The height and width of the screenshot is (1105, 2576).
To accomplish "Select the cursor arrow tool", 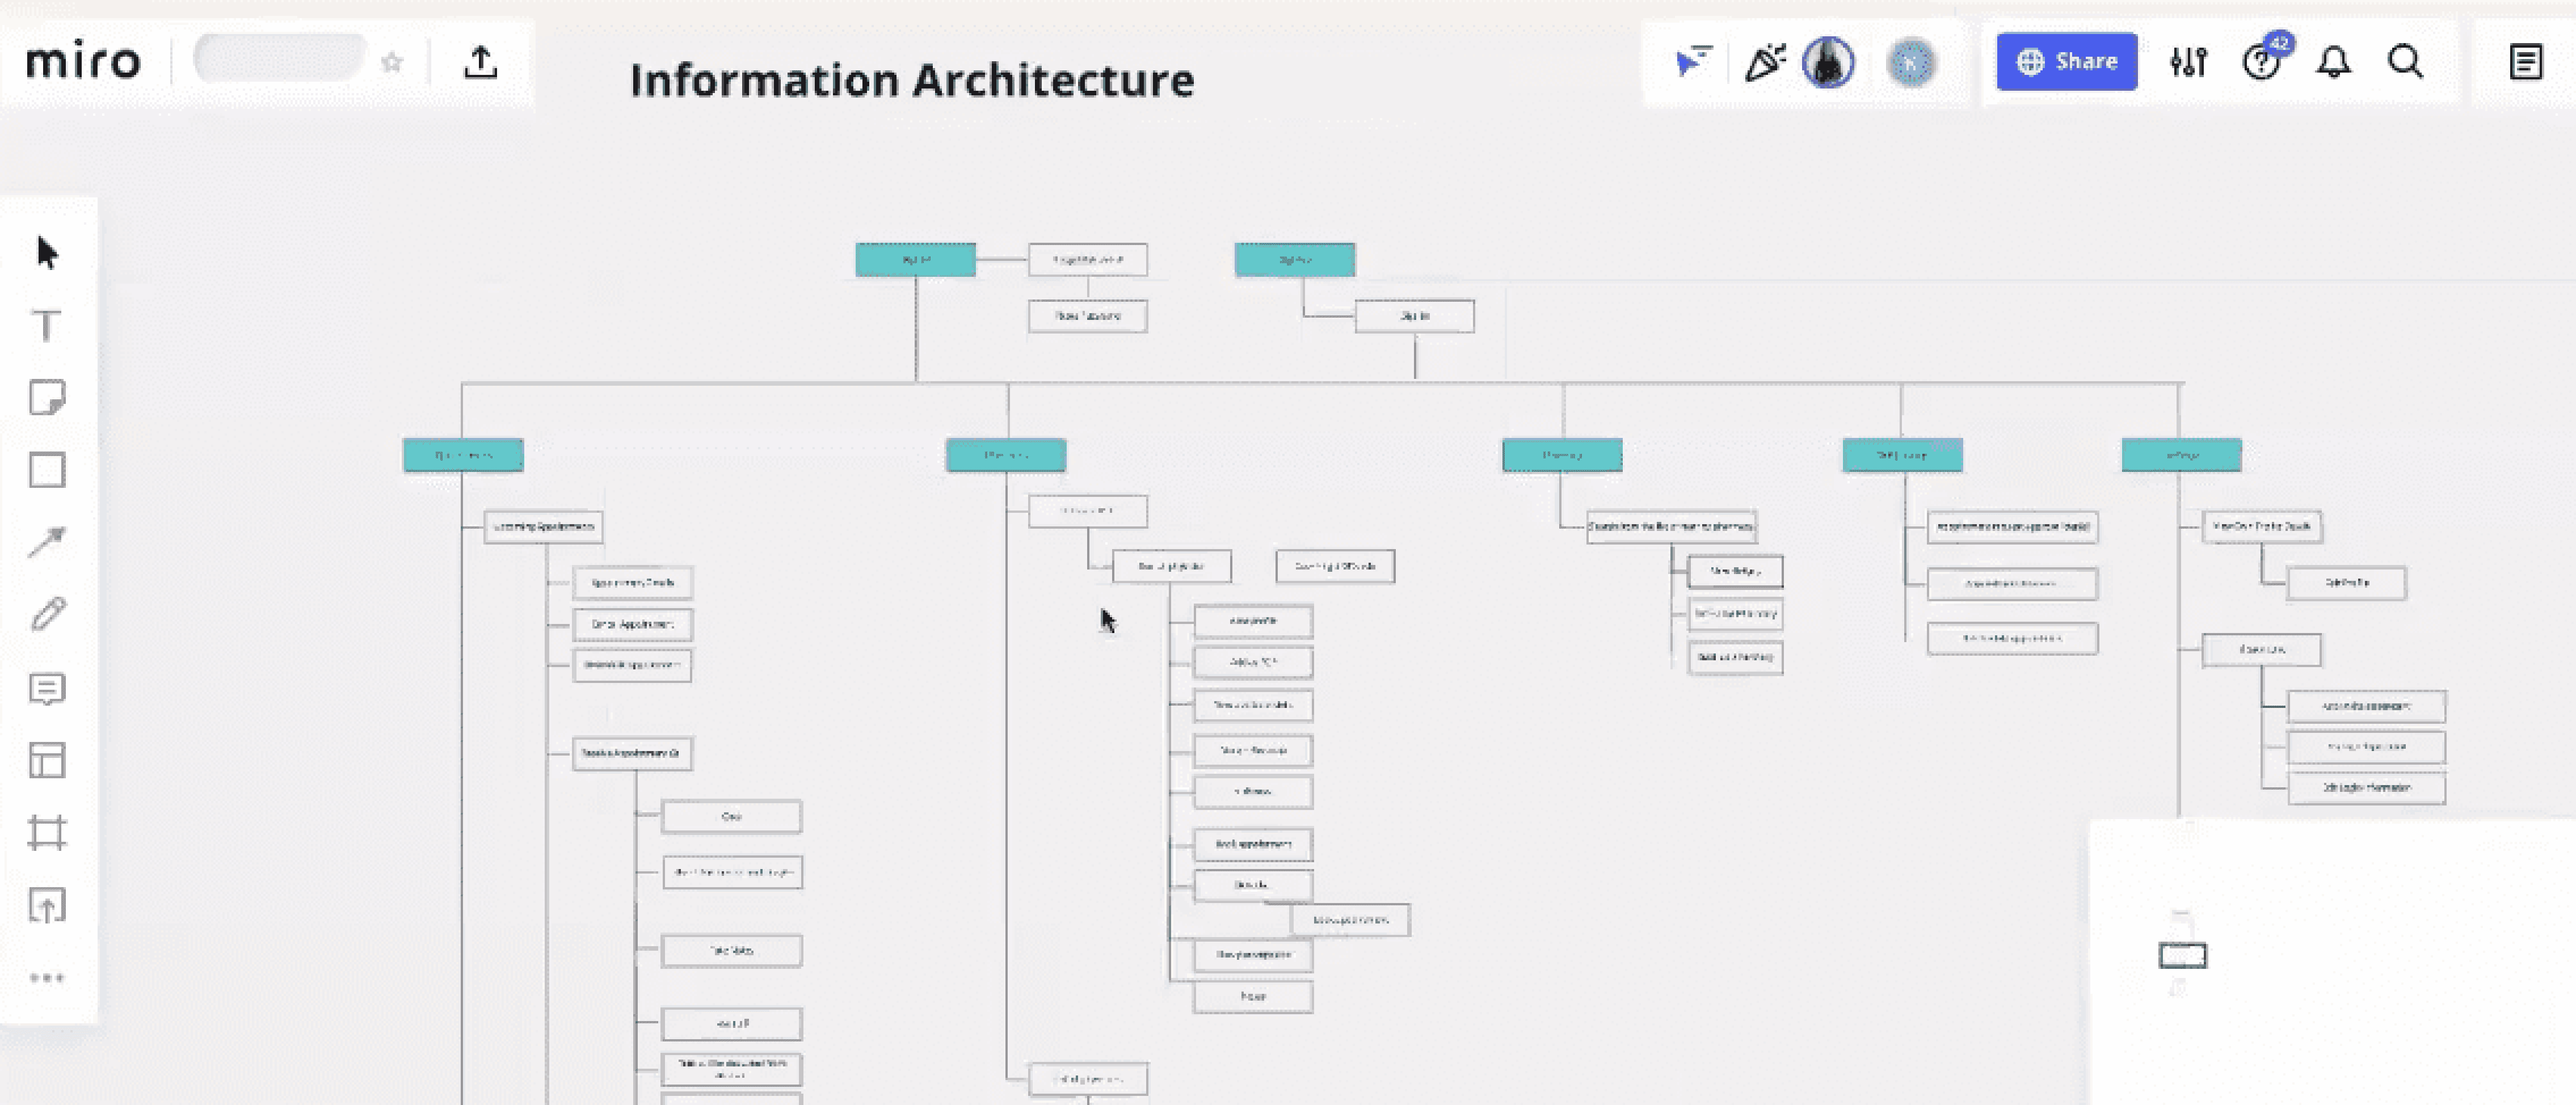I will pyautogui.click(x=47, y=253).
